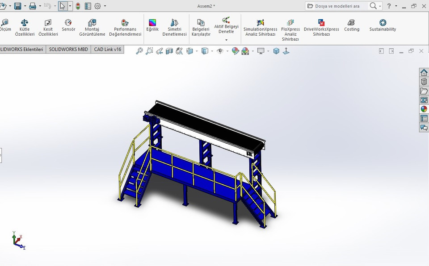Run Performans Değerlendirmesi
The height and width of the screenshot is (266, 429).
(x=125, y=28)
